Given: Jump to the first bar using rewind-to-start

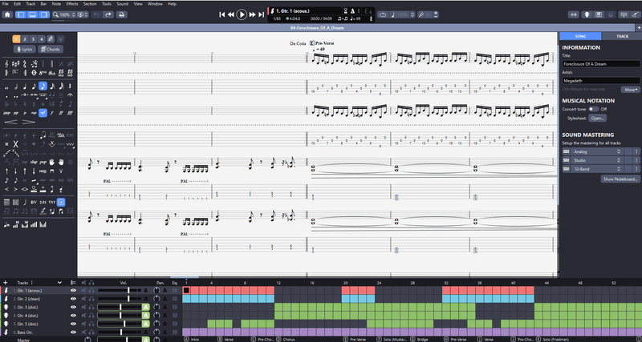Looking at the screenshot, I should 221,14.
